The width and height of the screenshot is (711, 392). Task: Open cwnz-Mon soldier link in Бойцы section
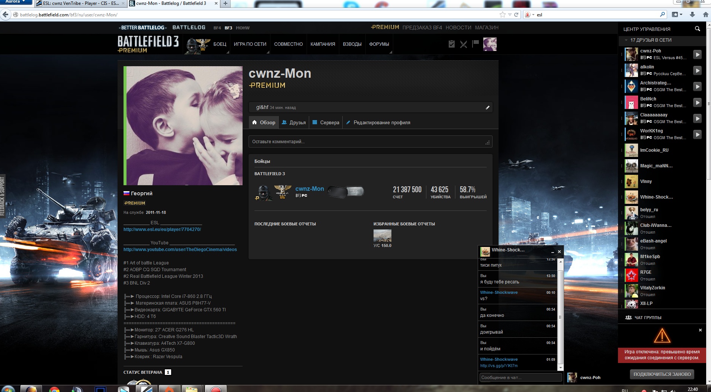click(x=310, y=189)
